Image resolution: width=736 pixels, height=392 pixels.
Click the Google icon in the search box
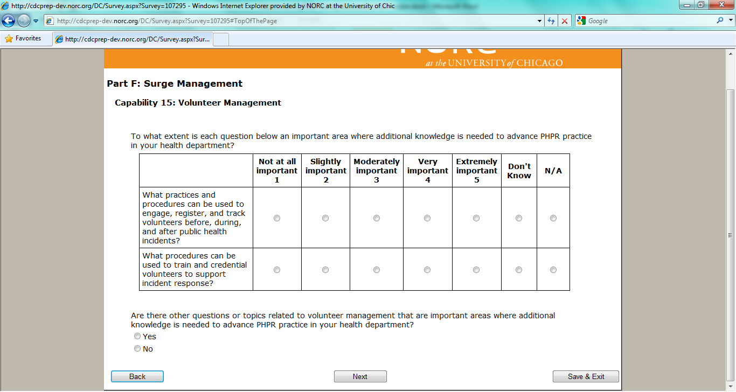point(581,21)
